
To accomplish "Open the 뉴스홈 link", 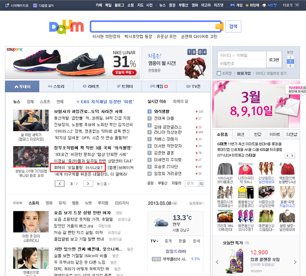I will point(103,183).
